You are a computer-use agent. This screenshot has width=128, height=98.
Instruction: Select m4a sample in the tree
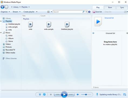coord(13,27)
